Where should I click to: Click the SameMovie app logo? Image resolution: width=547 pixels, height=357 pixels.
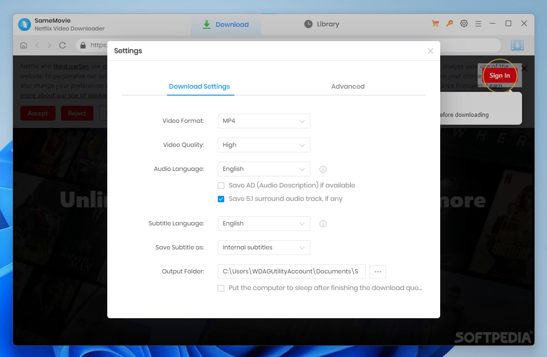(25, 24)
